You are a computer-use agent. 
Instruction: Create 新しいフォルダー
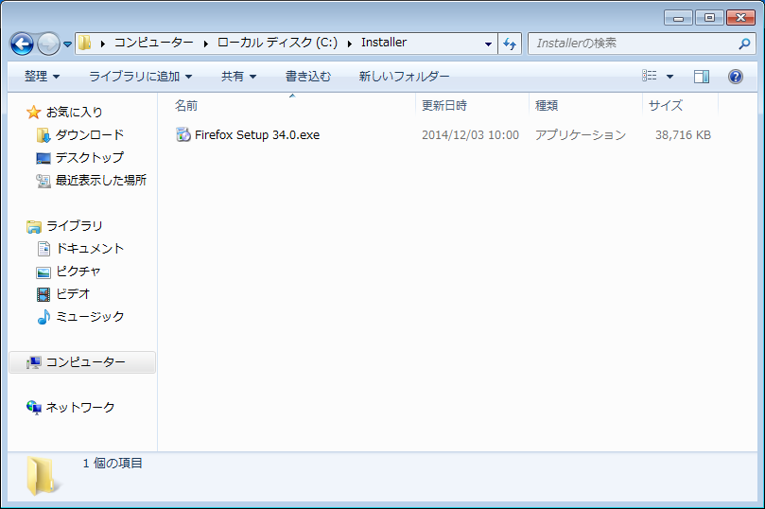pyautogui.click(x=404, y=77)
